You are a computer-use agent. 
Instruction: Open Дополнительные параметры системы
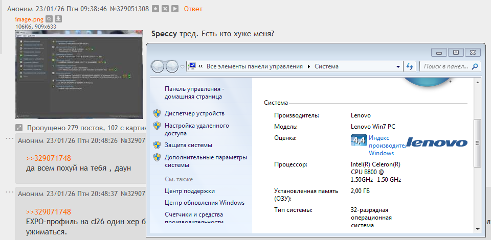click(x=206, y=161)
